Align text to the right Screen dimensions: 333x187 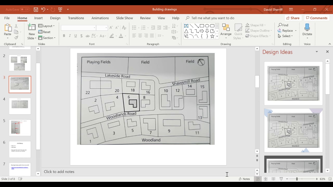click(146, 36)
